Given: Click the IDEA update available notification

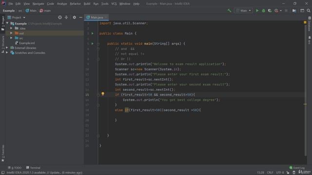Looking at the screenshot, I should point(44,173).
